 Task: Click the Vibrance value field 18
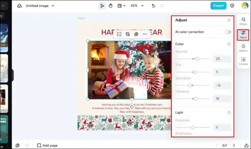[222, 99]
